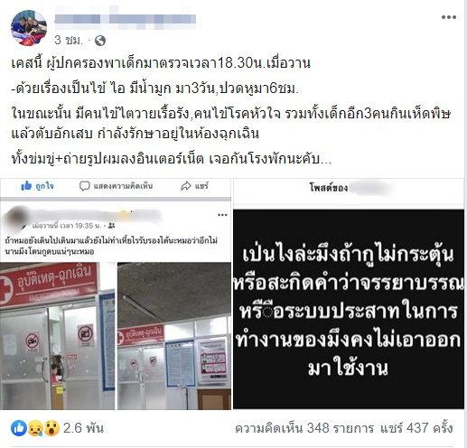Click the wow surprised reaction icon
Viewport: 467px width, 448px height.
click(51, 428)
